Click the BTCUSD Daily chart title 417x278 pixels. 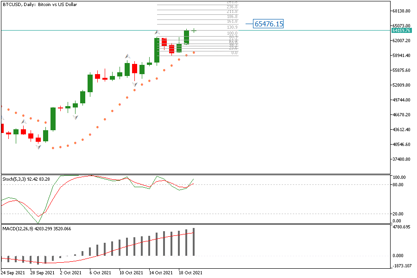click(x=40, y=5)
